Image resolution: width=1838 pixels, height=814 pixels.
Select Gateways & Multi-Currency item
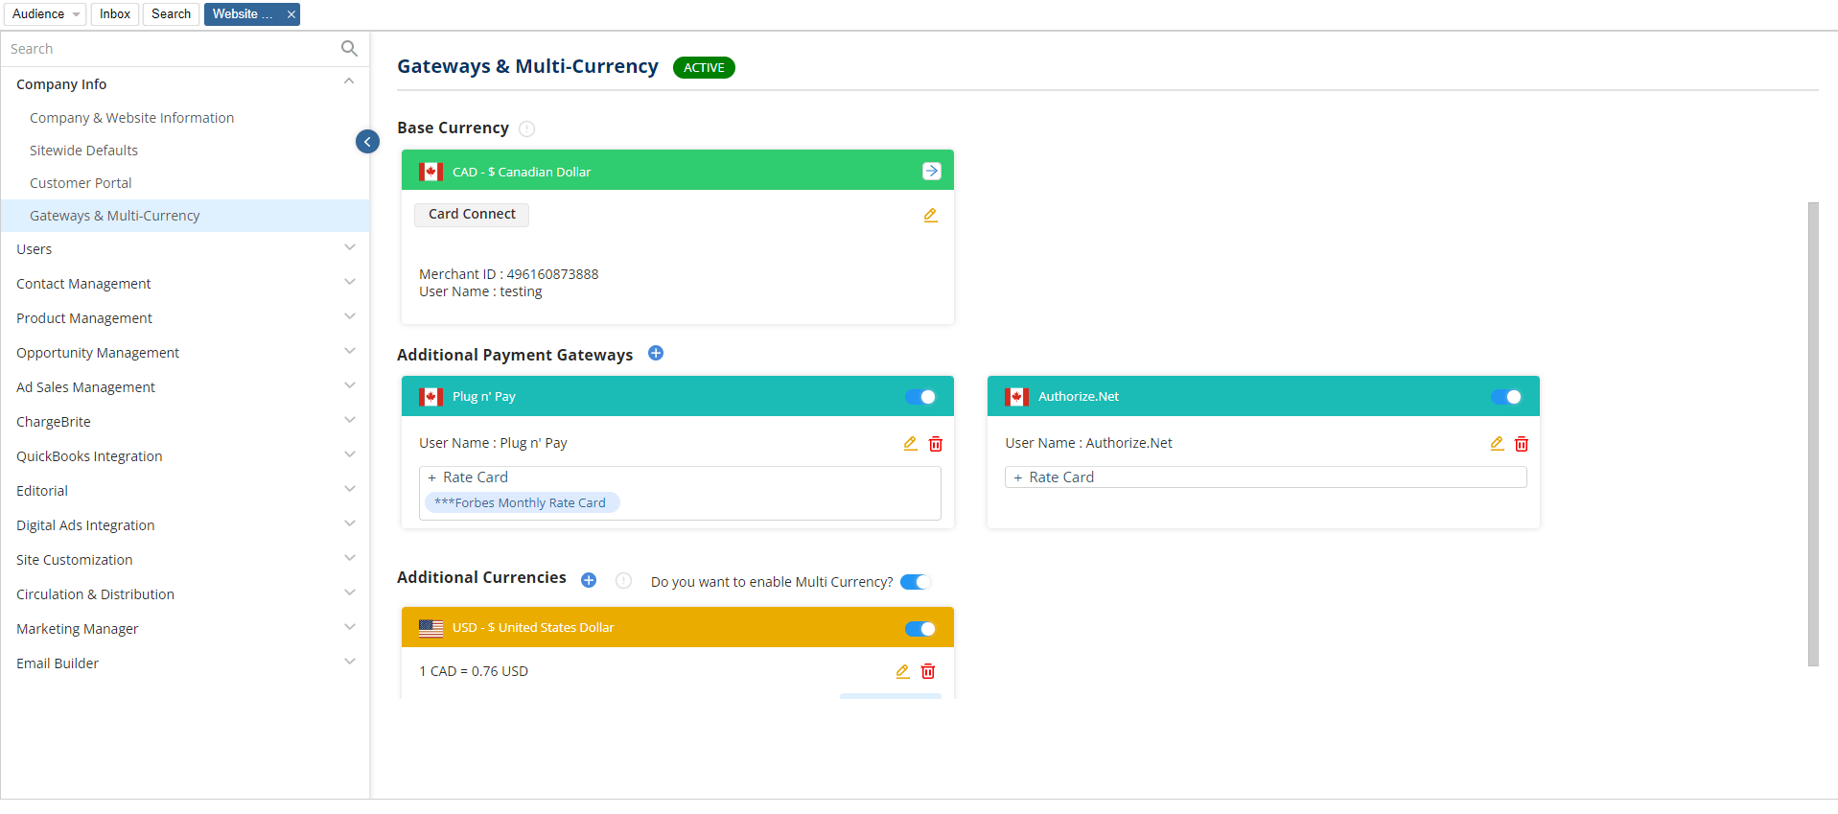point(185,216)
